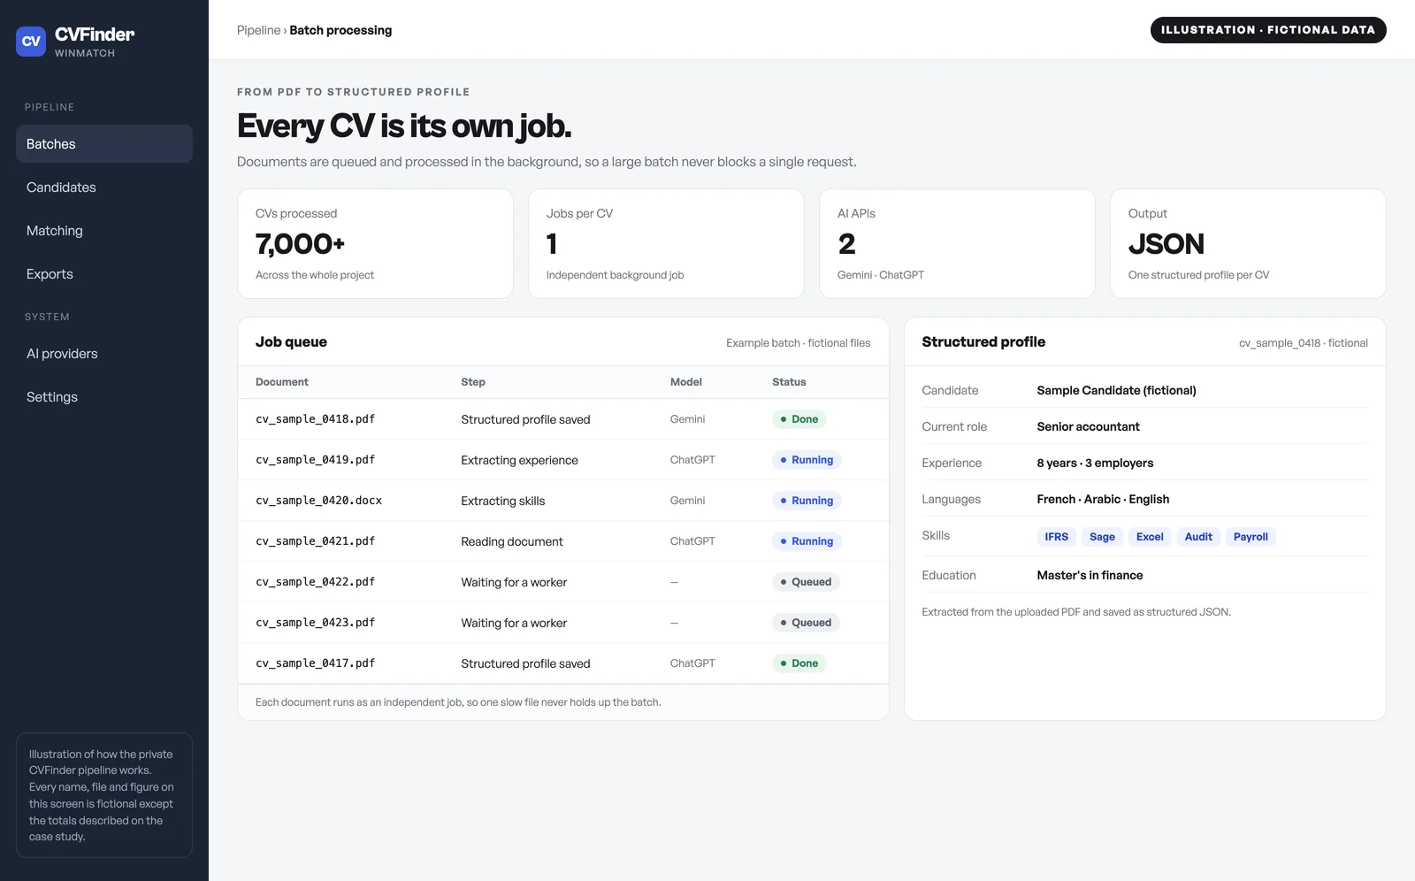Click the Excel skill tag
The height and width of the screenshot is (881, 1415).
[1150, 537]
